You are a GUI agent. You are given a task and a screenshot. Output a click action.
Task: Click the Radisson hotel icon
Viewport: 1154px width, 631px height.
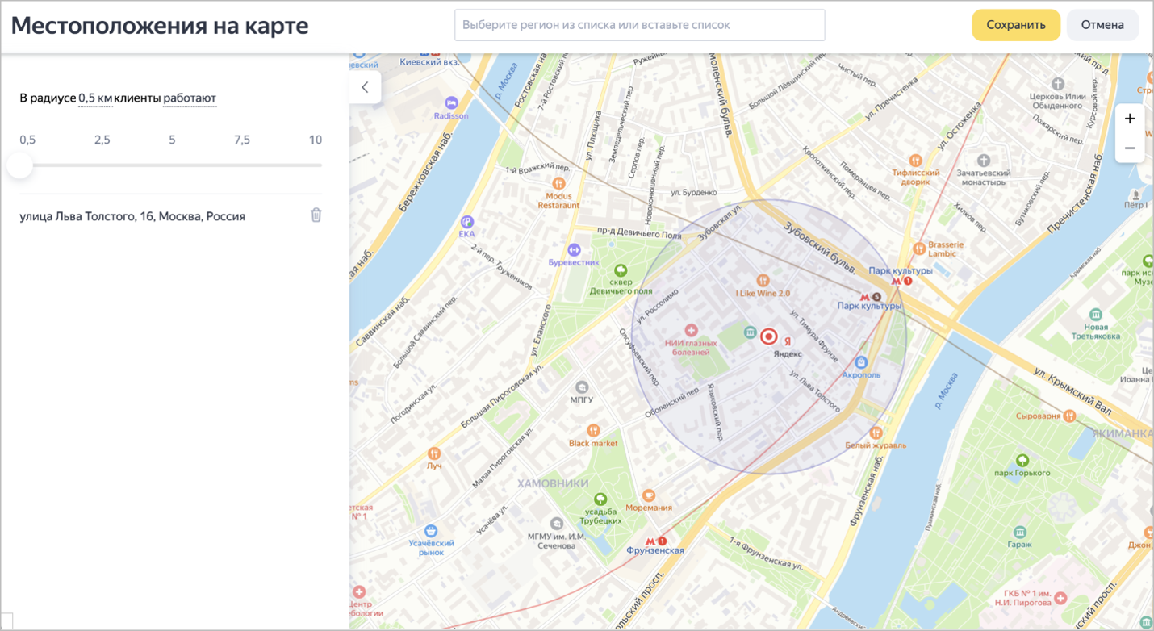pos(451,103)
